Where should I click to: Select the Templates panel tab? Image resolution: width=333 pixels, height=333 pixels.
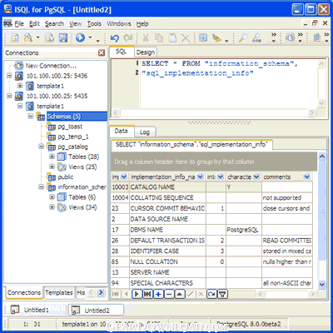point(59,292)
